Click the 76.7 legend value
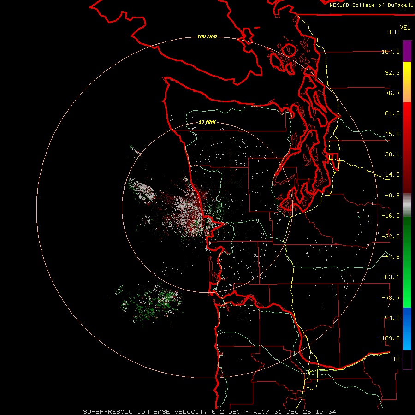The width and height of the screenshot is (415, 415). 392,93
